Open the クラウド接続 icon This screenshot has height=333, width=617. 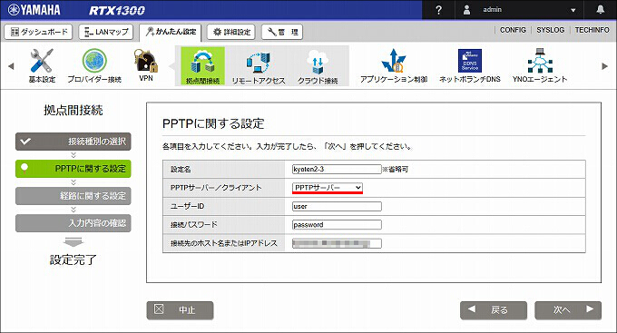tap(318, 63)
